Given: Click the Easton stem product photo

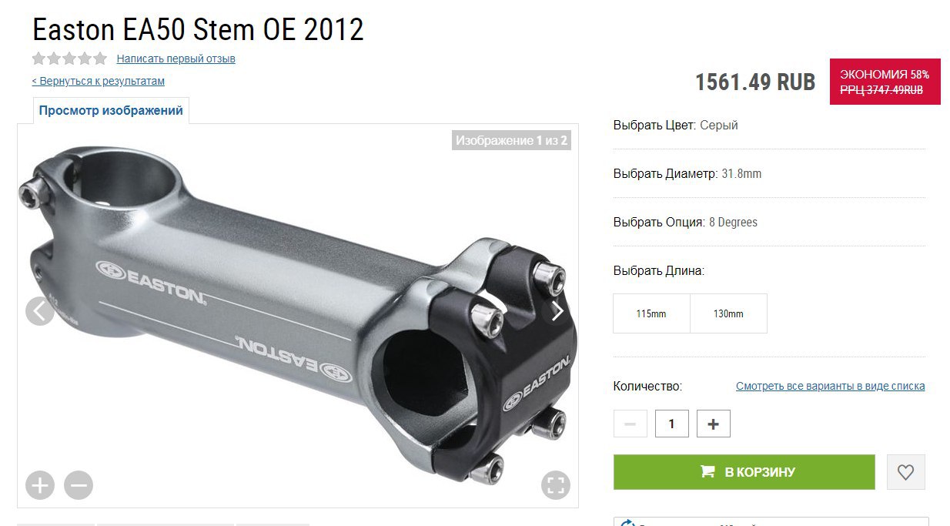Looking at the screenshot, I should click(x=298, y=316).
